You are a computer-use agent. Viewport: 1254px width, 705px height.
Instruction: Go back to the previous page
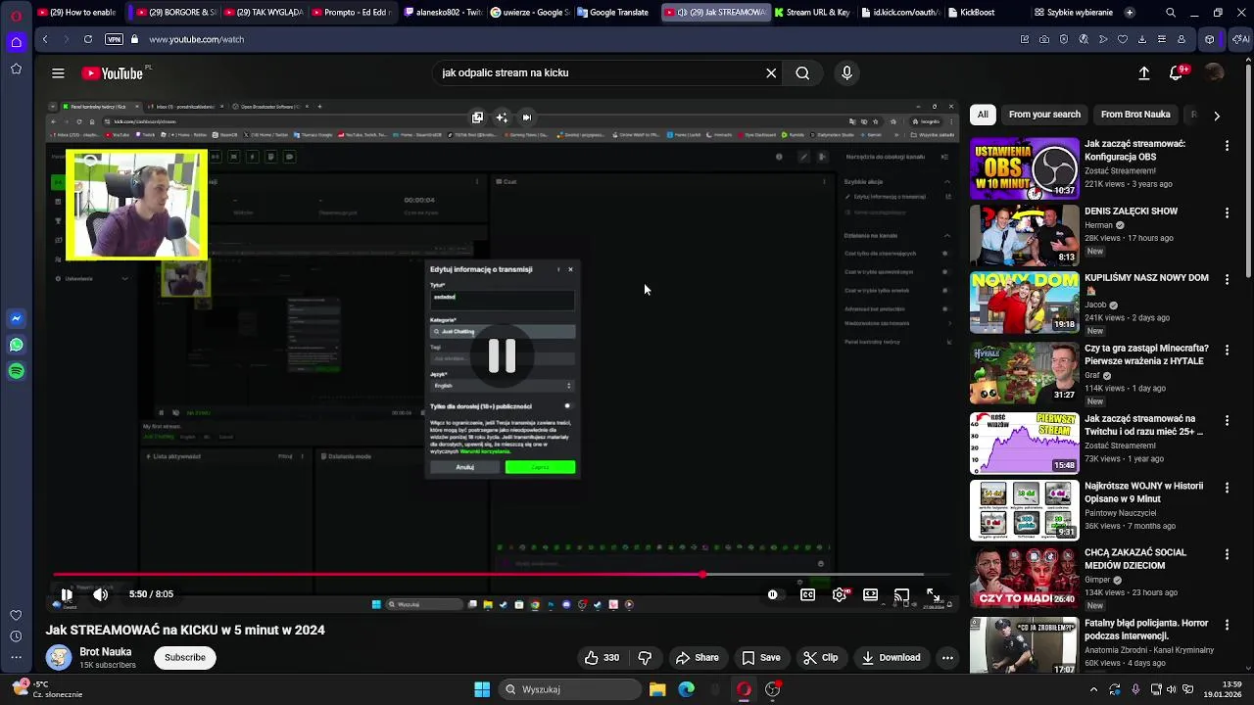click(45, 39)
